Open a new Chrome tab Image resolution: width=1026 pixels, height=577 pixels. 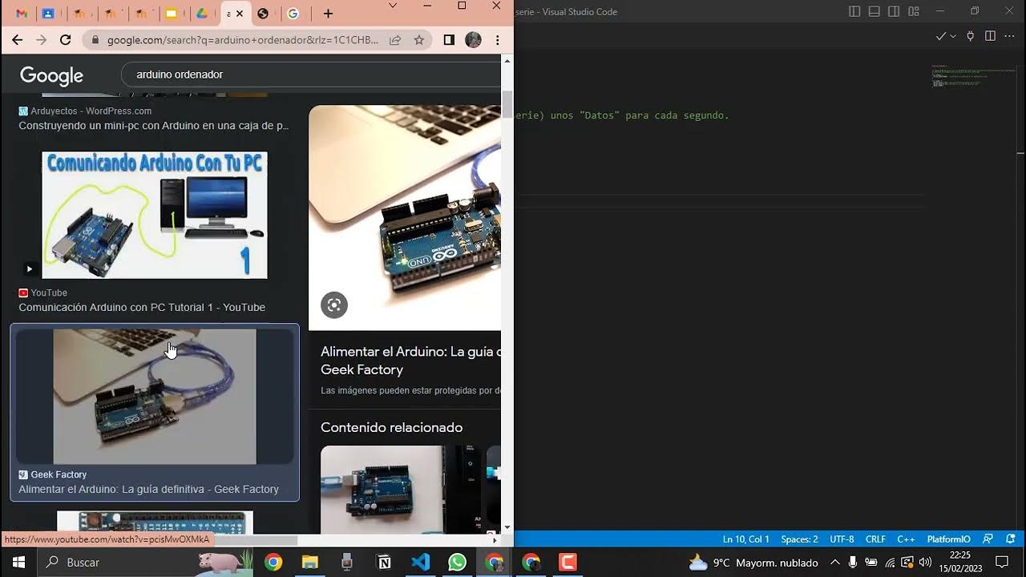click(x=328, y=14)
